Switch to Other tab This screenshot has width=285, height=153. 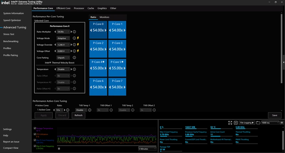click(x=113, y=8)
